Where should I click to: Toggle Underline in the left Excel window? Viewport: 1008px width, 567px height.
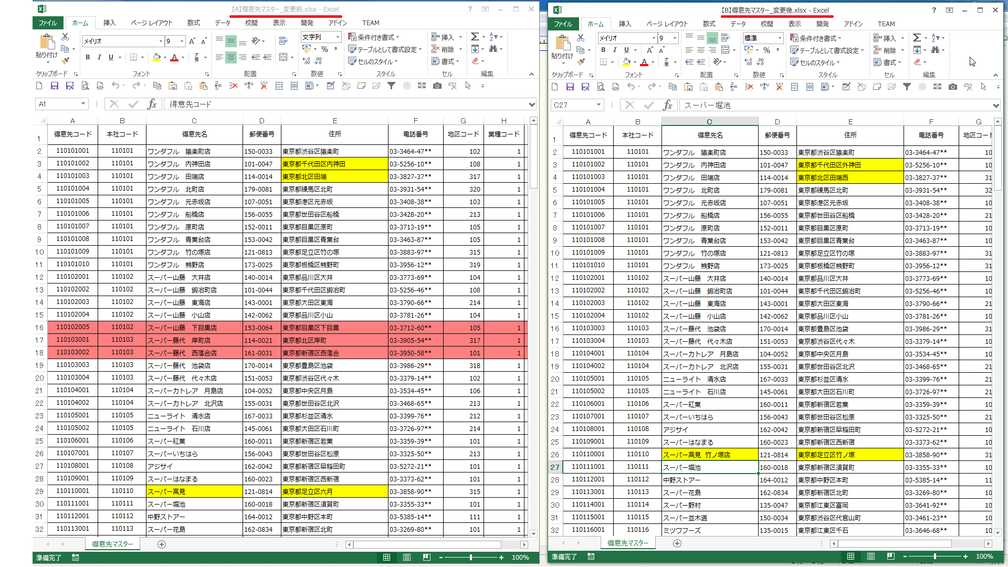point(111,57)
